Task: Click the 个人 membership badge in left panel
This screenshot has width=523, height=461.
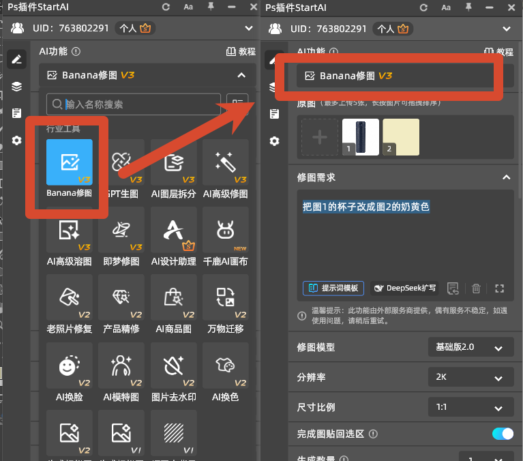Action: tap(135, 29)
